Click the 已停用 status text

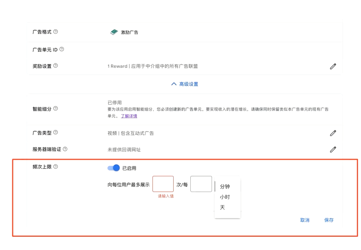click(x=114, y=102)
